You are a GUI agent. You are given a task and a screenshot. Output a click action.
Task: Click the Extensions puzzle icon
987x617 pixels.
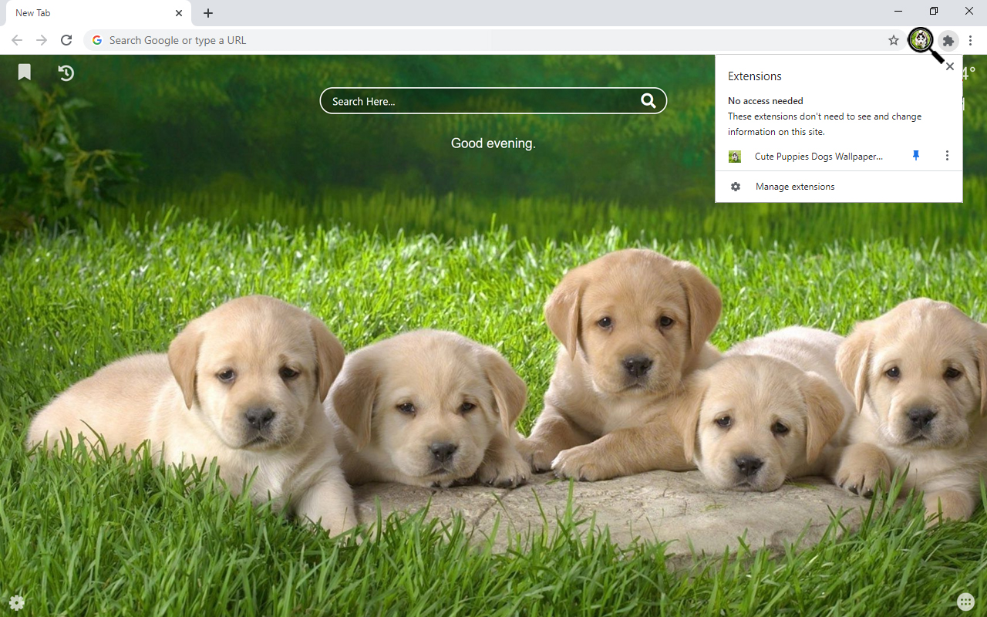[948, 40]
